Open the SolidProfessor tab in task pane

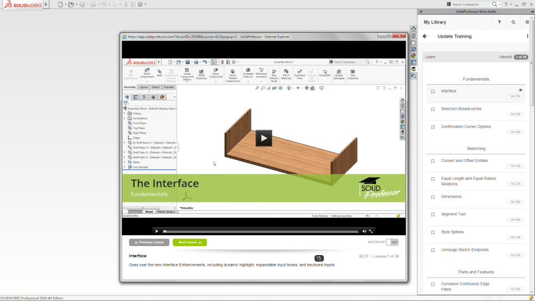coord(413,69)
